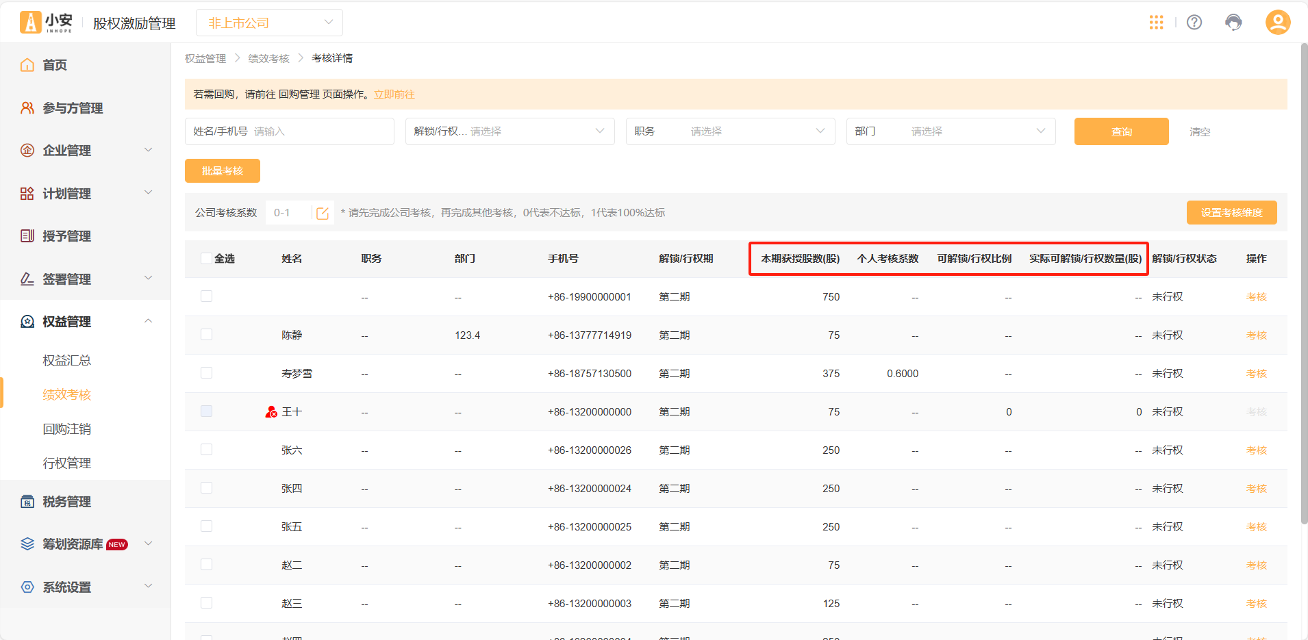Image resolution: width=1308 pixels, height=640 pixels.
Task: Open the 非上市公司 company type dropdown
Action: (269, 23)
